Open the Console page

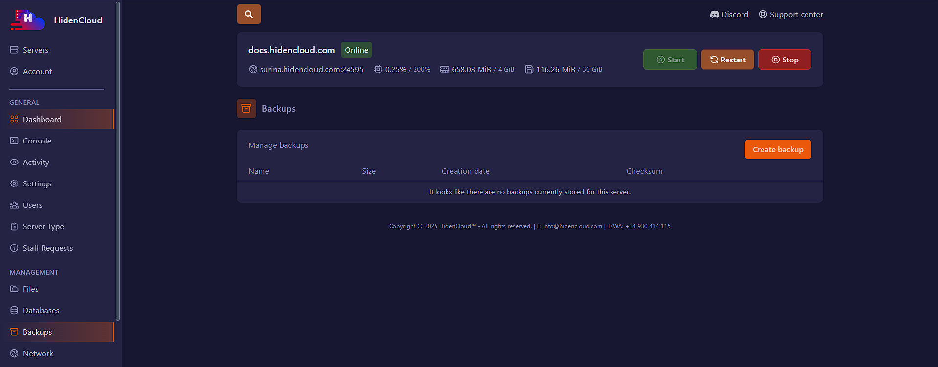pos(37,141)
